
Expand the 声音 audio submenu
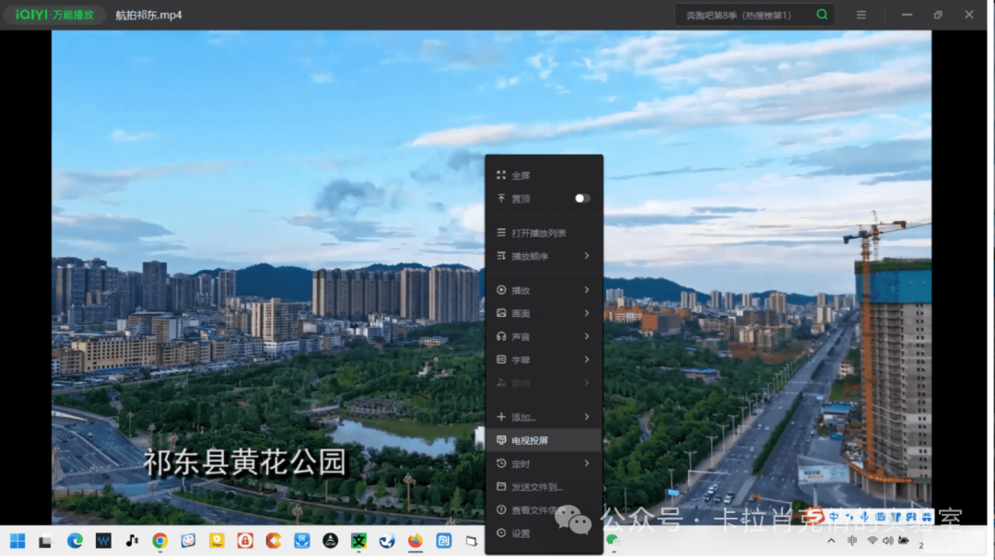coord(544,337)
